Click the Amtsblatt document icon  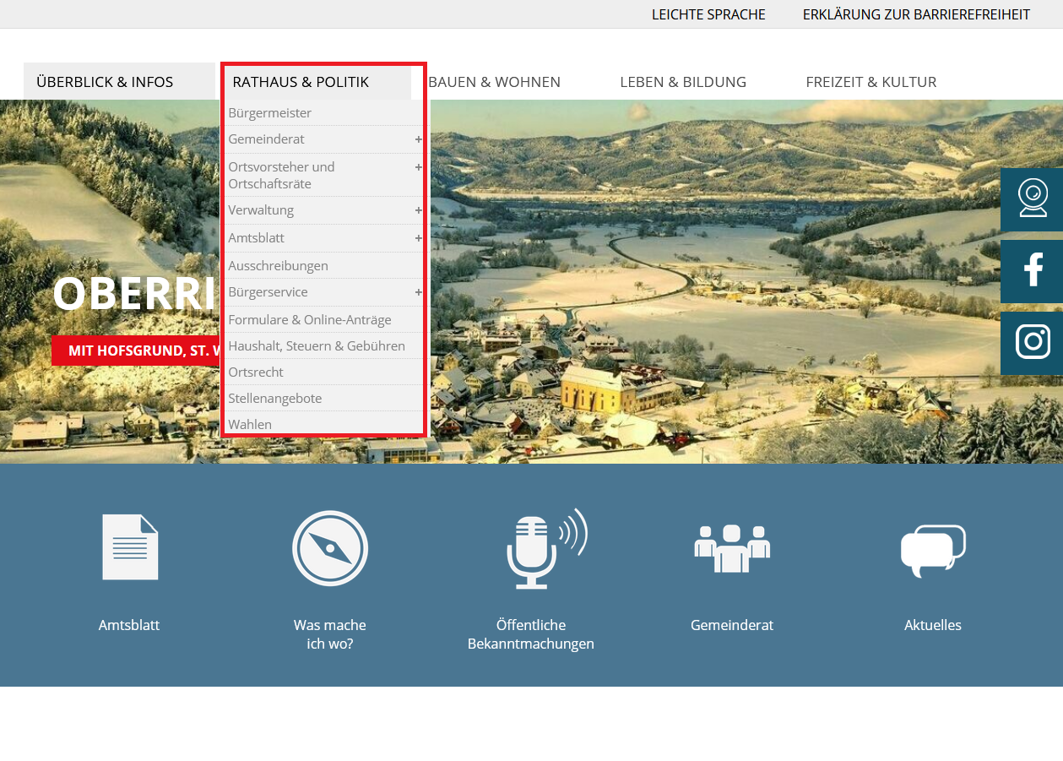(x=129, y=547)
